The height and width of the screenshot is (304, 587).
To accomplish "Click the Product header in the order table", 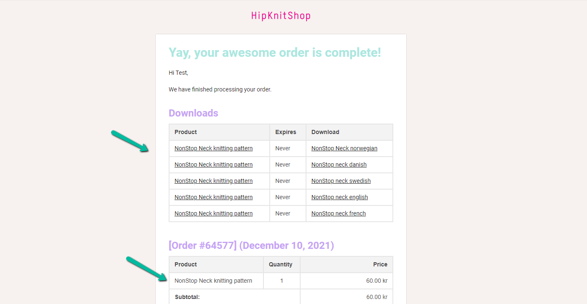I will coord(186,264).
